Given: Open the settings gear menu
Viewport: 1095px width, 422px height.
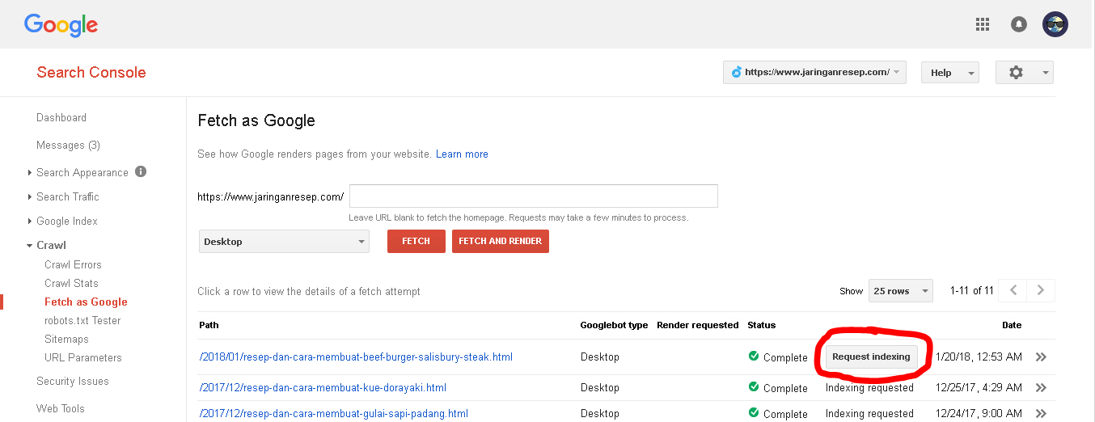Looking at the screenshot, I should pos(1025,72).
